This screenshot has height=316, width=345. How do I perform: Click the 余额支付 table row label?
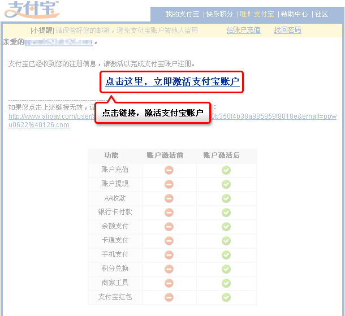pyautogui.click(x=115, y=226)
